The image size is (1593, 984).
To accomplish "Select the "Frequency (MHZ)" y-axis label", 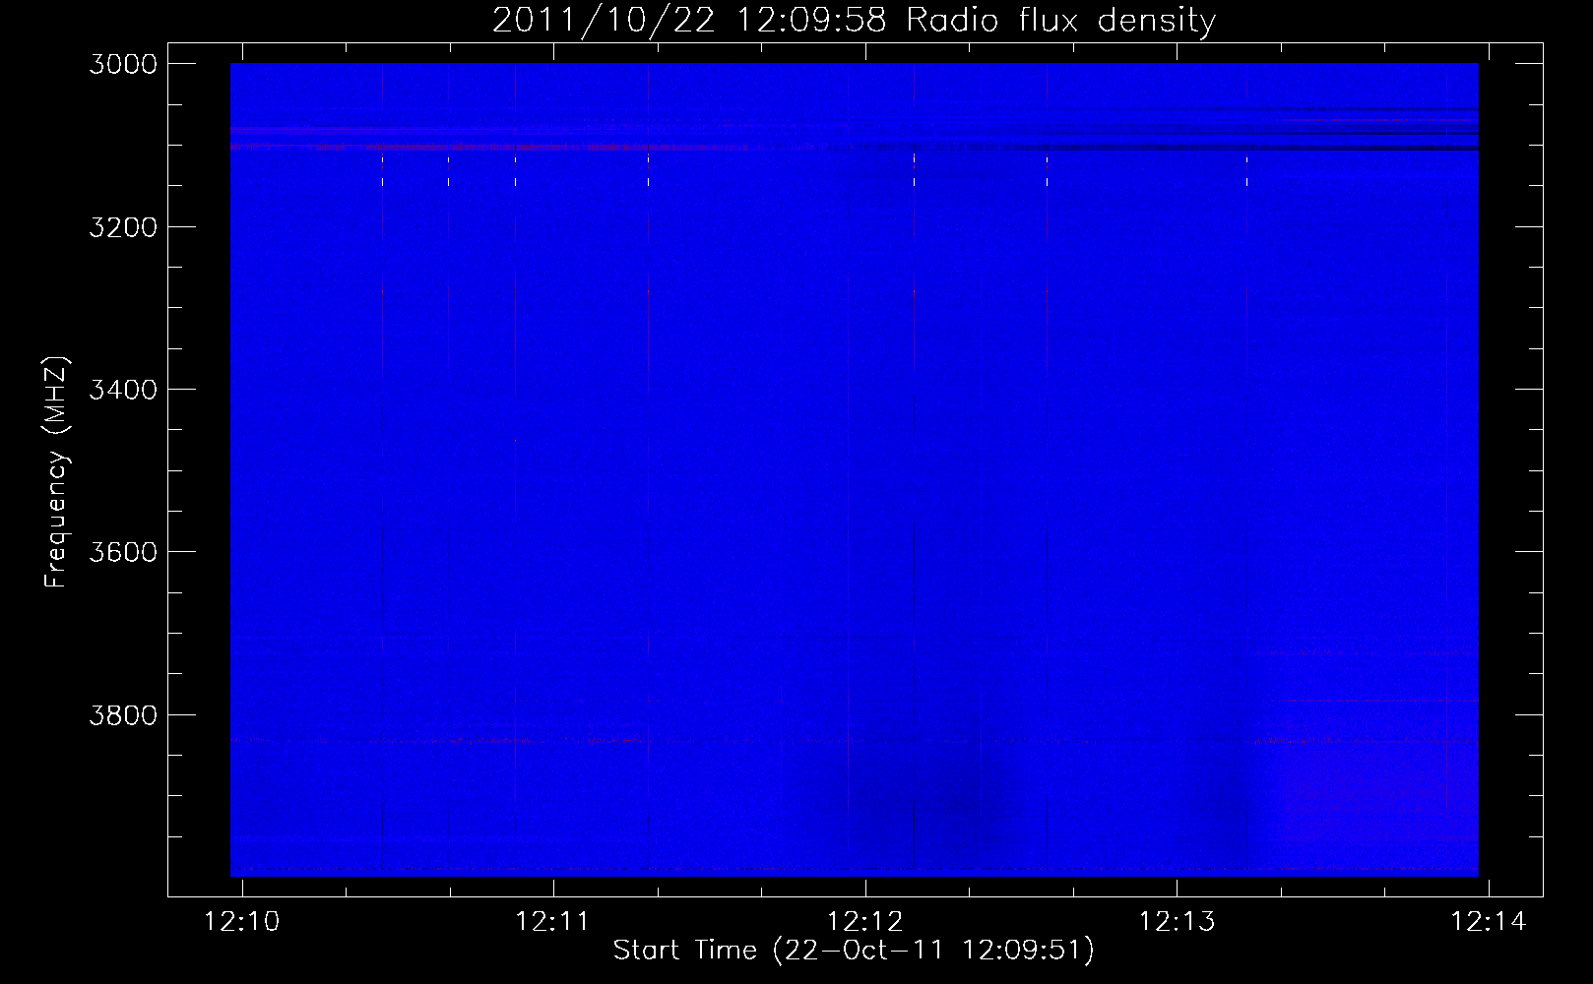I will [x=56, y=472].
